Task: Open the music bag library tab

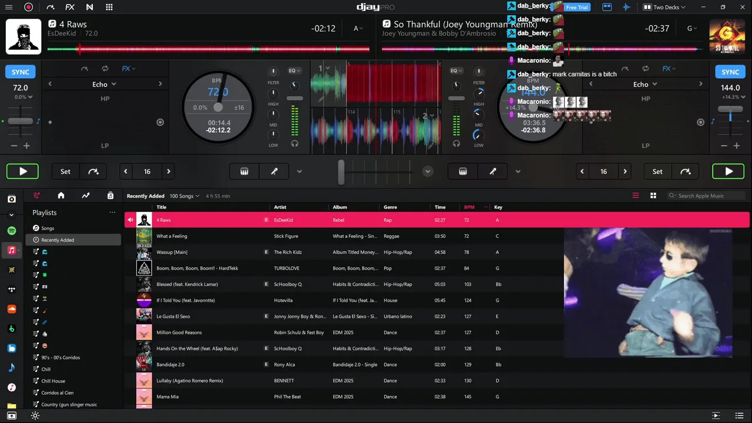Action: (x=110, y=196)
